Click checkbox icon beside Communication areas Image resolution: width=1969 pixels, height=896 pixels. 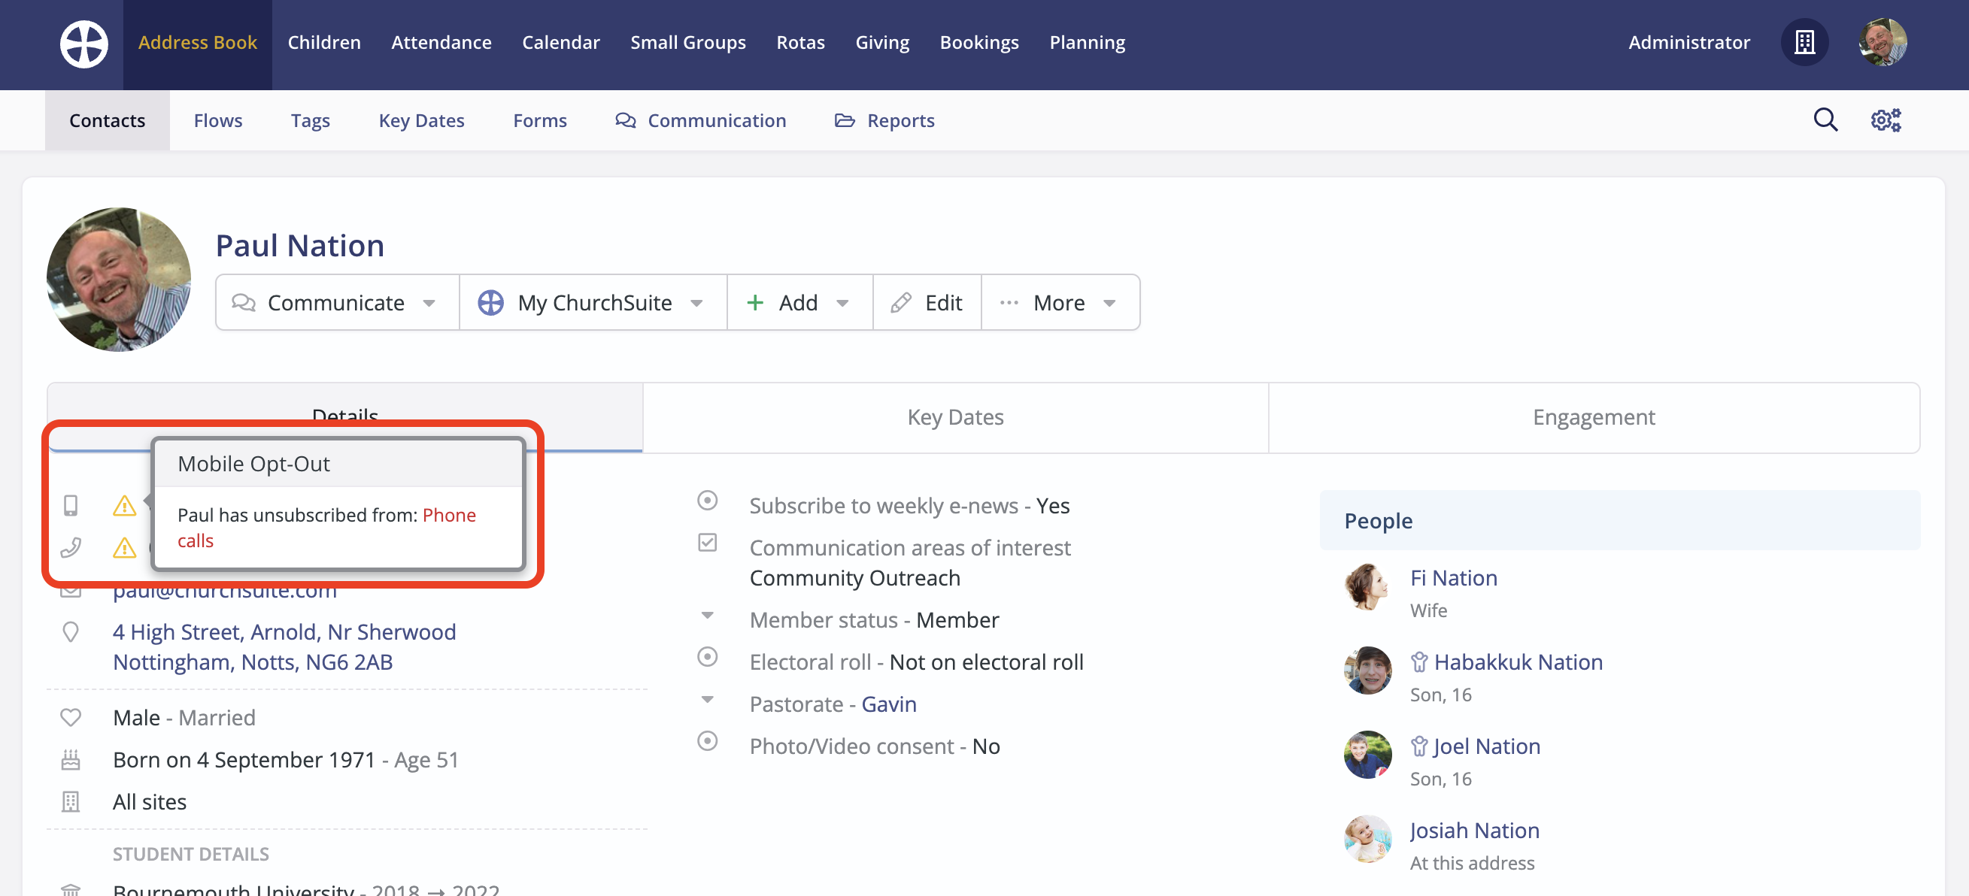(707, 543)
